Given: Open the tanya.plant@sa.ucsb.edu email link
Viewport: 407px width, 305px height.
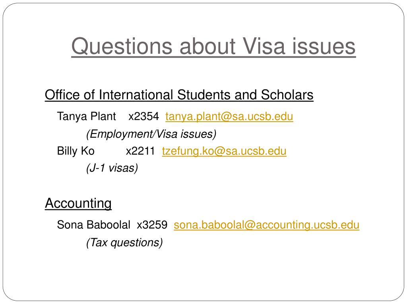Looking at the screenshot, I should pos(229,116).
